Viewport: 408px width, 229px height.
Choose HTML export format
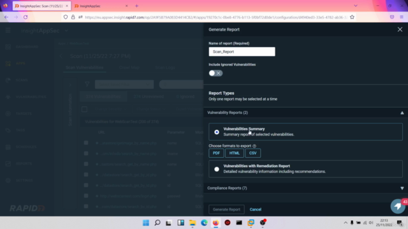tap(234, 153)
